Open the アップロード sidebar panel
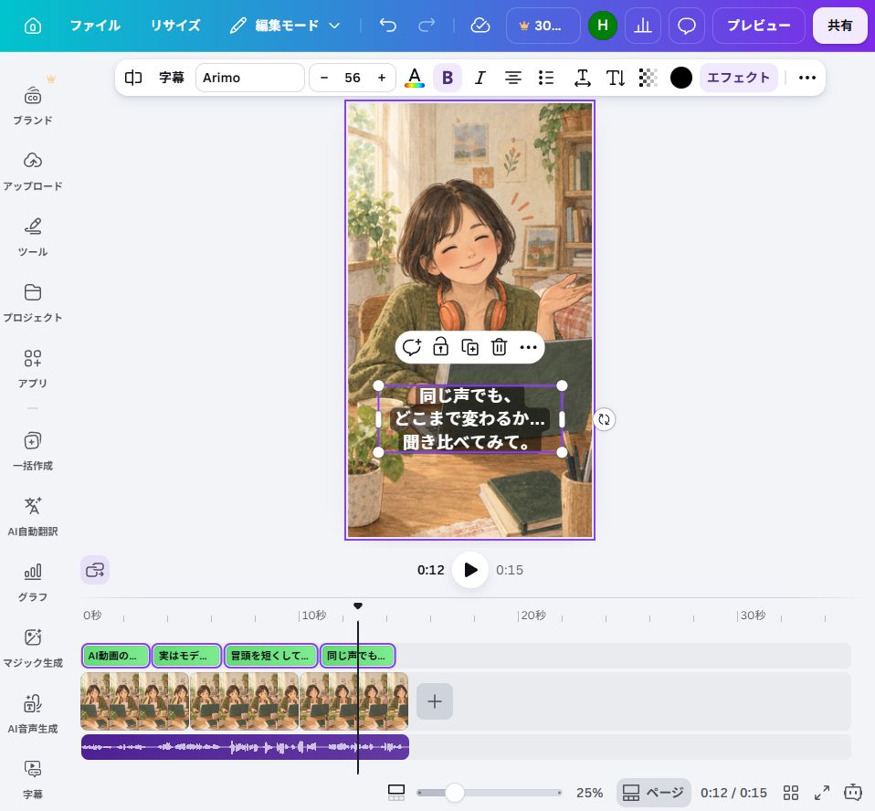Viewport: 875px width, 811px height. (x=32, y=170)
